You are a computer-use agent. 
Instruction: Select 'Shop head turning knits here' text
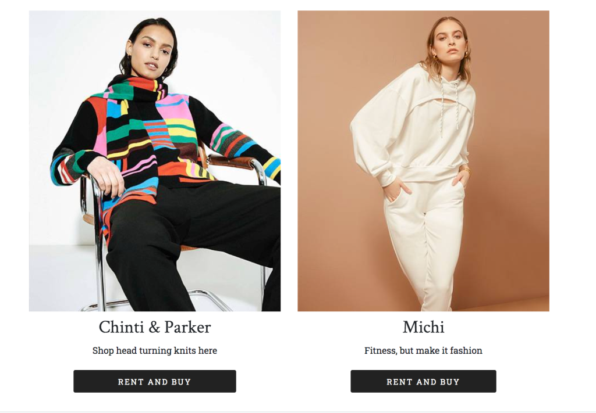pyautogui.click(x=155, y=350)
